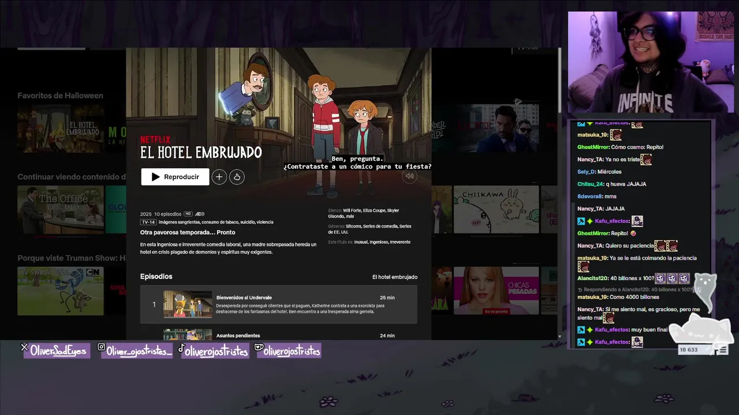Viewport: 739px width, 415px height.
Task: Click the HD quality badge
Action: pos(188,214)
